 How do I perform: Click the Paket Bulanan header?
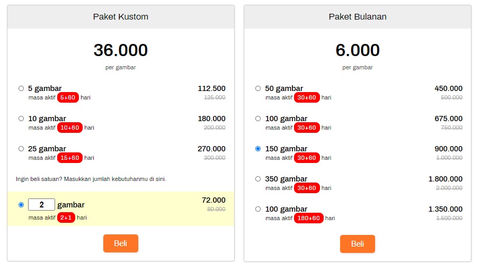coord(358,16)
